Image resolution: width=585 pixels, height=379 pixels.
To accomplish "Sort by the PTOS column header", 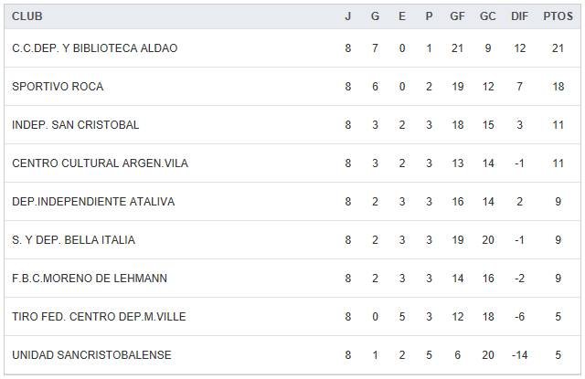I will (x=558, y=16).
